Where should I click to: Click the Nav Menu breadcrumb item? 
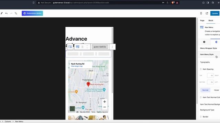(19, 122)
